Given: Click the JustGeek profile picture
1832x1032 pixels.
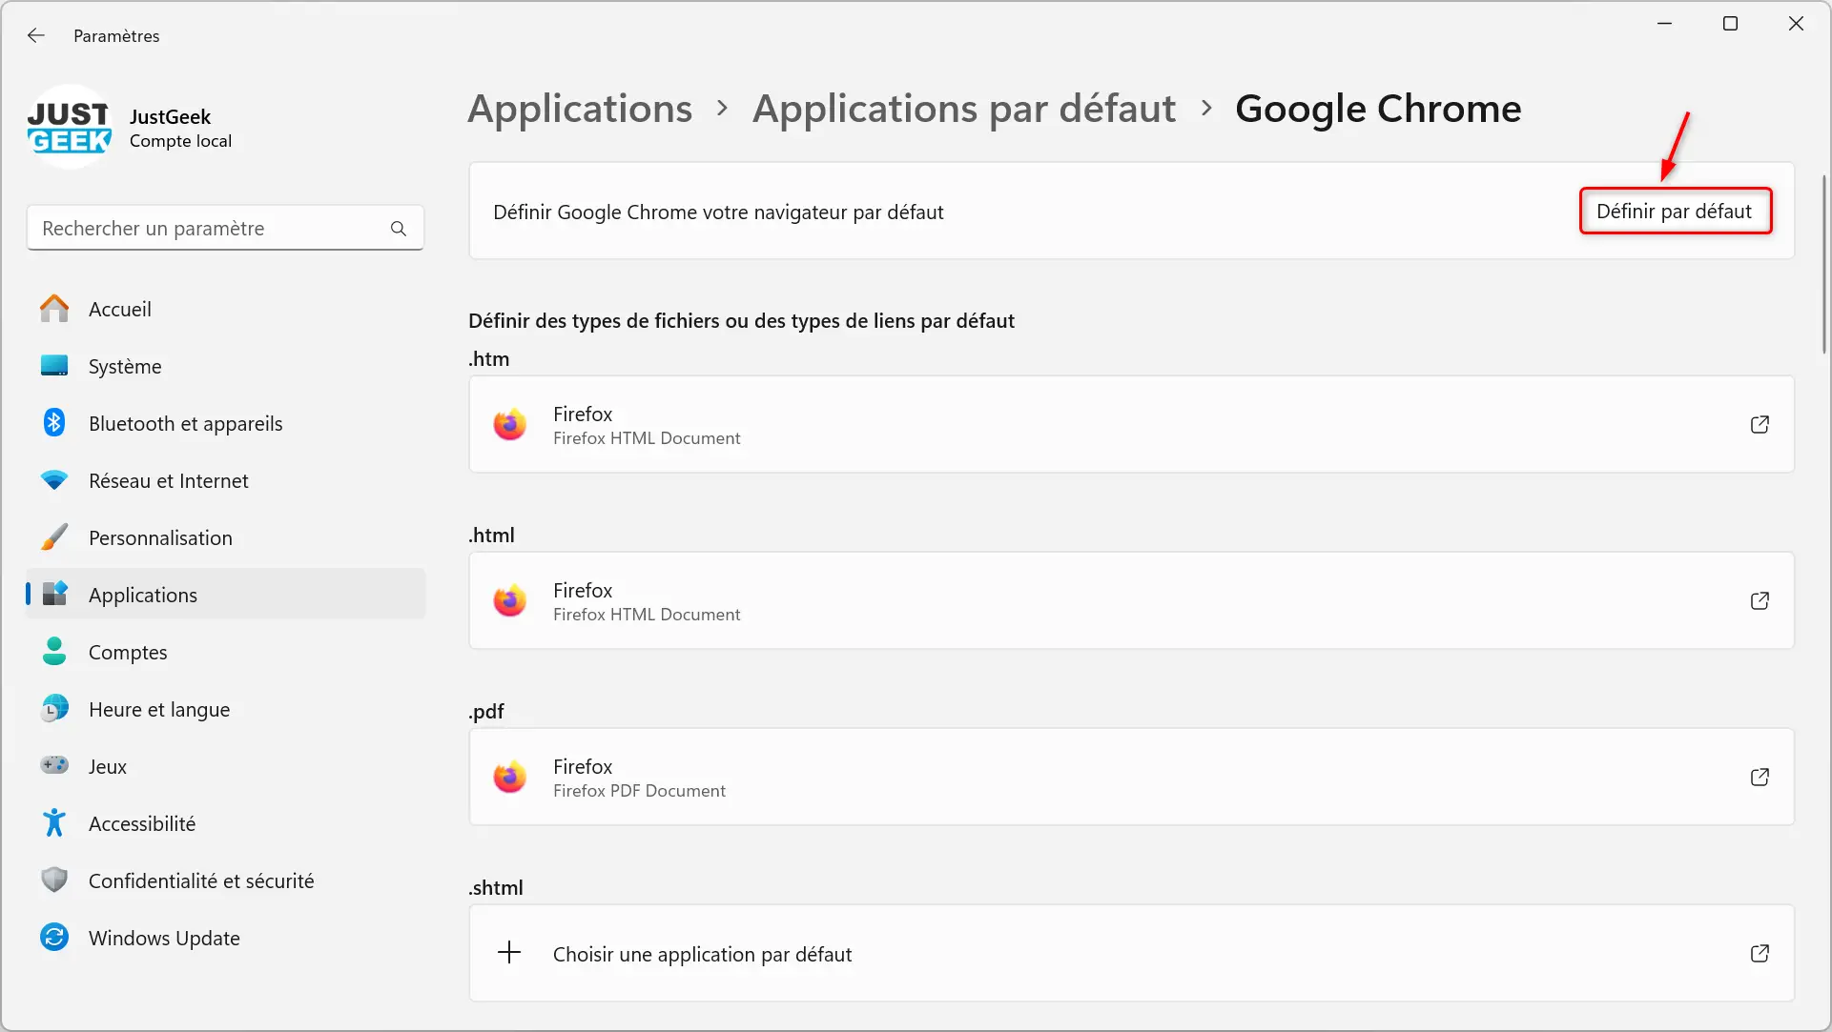Looking at the screenshot, I should point(70,127).
